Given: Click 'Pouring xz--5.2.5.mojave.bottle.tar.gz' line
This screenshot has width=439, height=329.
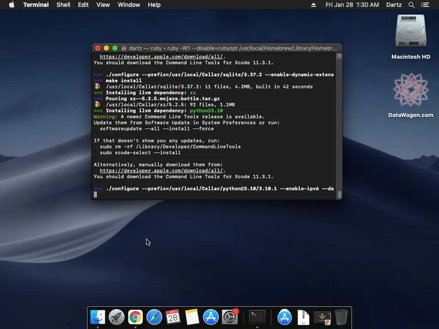Looking at the screenshot, I should [x=162, y=99].
